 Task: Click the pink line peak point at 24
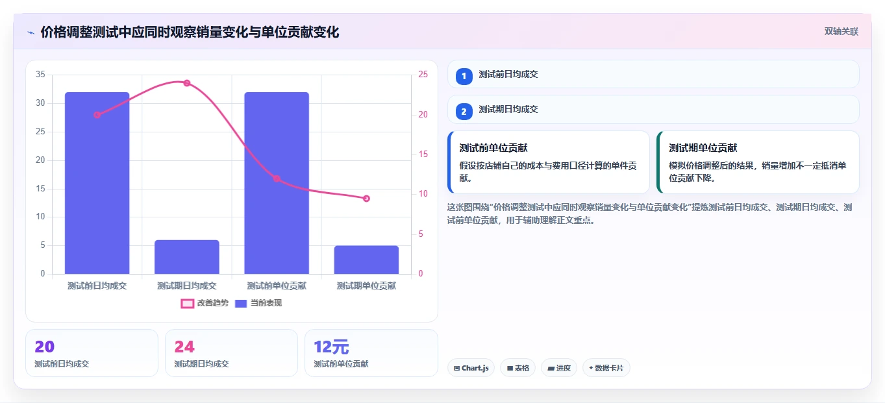187,83
